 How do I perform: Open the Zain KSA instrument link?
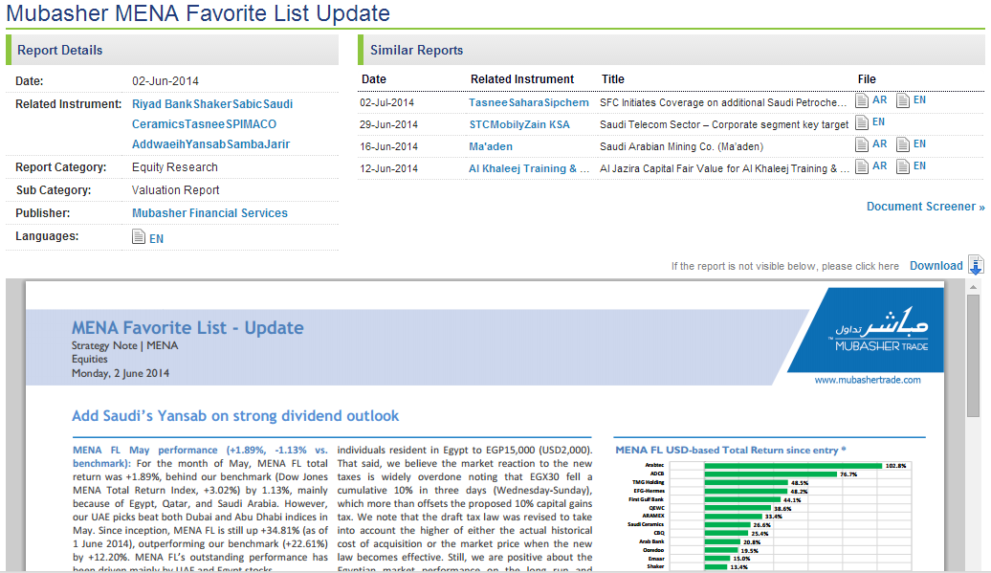coord(546,124)
